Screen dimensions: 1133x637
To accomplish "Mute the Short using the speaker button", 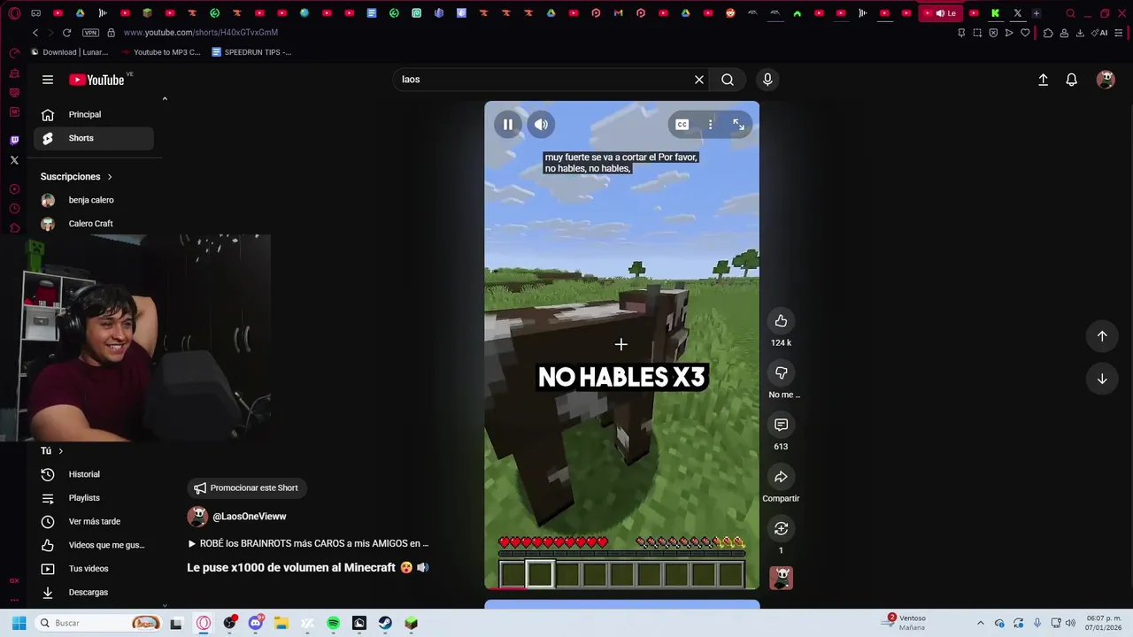I will point(541,125).
